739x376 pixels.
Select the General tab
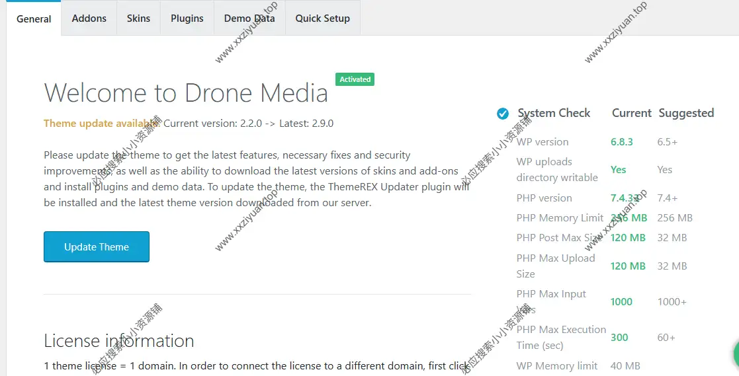pos(34,19)
